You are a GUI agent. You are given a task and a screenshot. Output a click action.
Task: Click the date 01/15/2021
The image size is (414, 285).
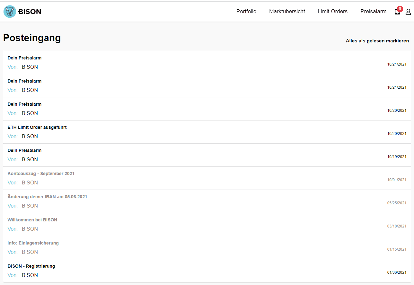pos(397,249)
